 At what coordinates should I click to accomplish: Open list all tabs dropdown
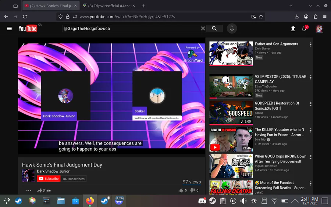[x=291, y=6]
